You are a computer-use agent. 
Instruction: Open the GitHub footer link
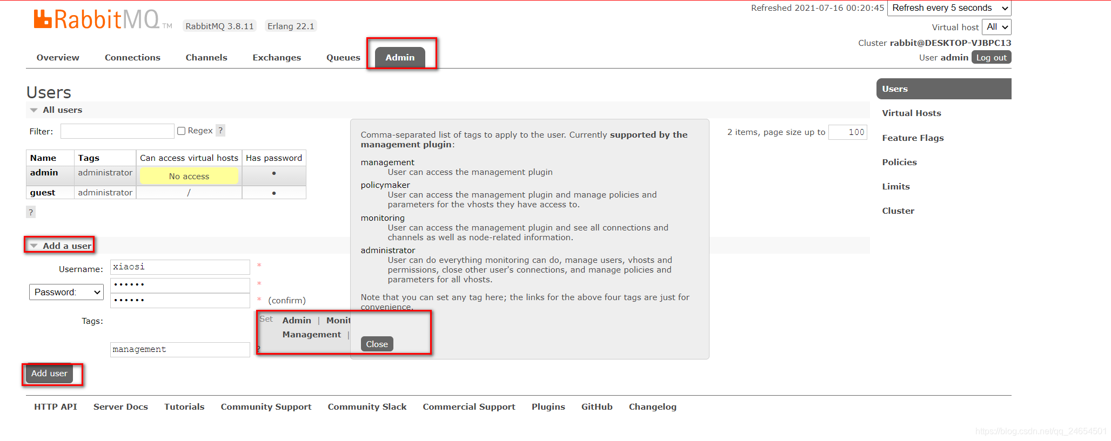[x=597, y=407]
